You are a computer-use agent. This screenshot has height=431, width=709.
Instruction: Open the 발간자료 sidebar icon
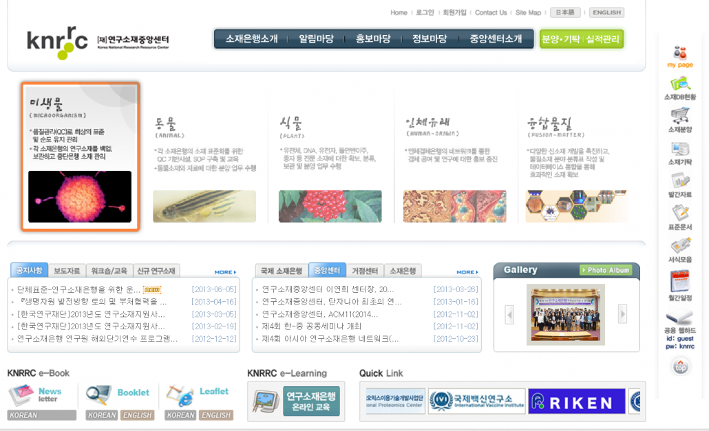tap(680, 183)
